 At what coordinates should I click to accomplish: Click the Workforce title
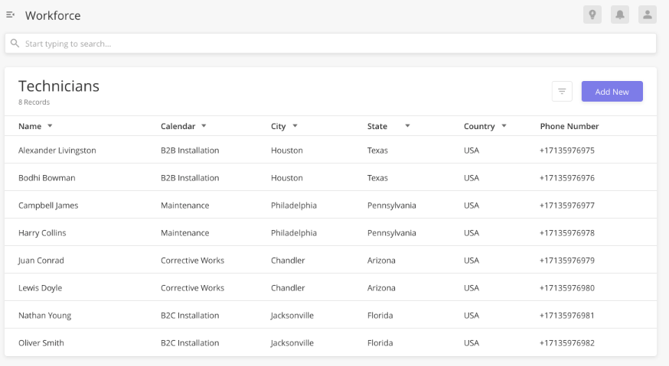(53, 15)
